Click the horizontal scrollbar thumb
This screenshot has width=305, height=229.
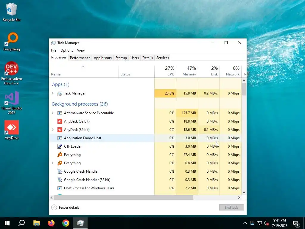click(124, 198)
